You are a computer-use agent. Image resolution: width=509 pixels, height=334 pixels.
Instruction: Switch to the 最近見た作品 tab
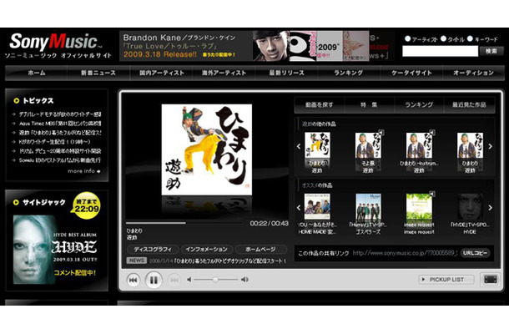pos(469,104)
